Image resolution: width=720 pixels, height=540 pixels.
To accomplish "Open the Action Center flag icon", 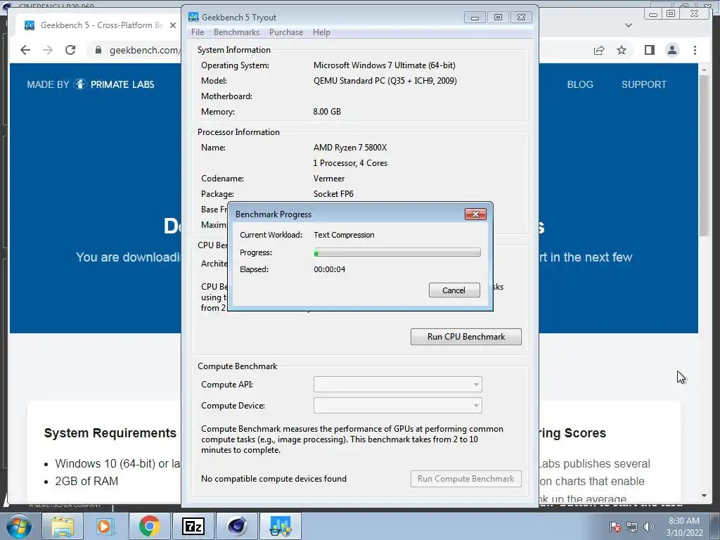I will tap(615, 527).
